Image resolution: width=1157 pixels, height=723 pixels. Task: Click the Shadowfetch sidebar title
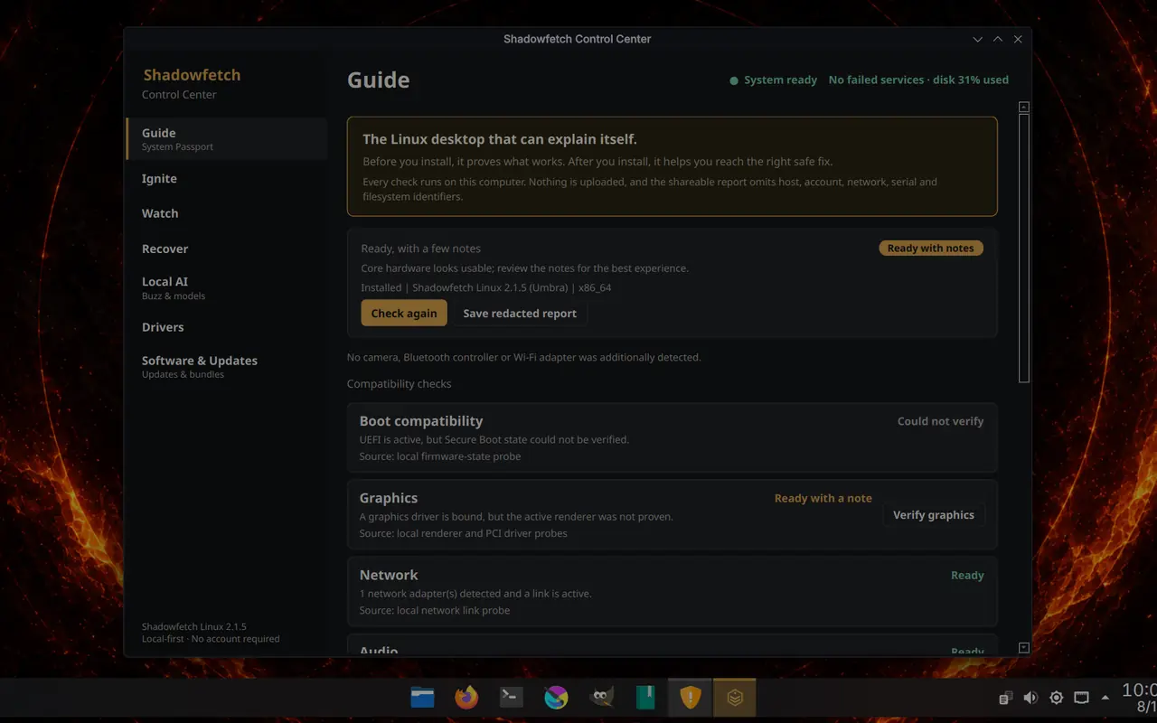[x=192, y=75]
